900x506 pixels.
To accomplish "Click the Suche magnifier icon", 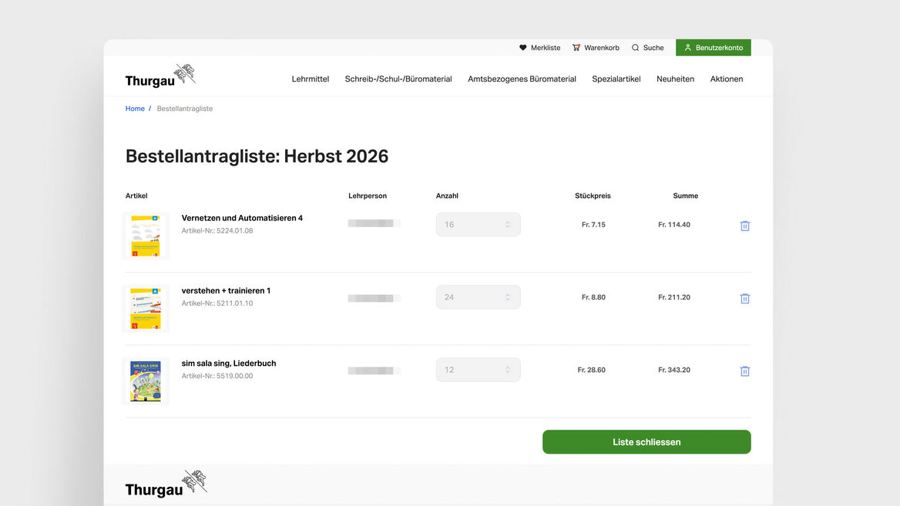I will click(636, 48).
